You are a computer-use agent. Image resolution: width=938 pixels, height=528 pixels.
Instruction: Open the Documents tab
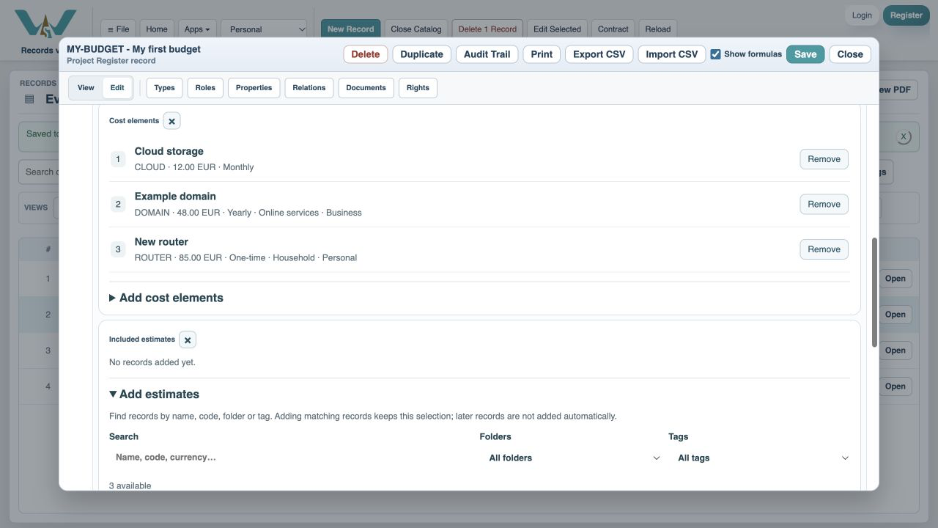[366, 88]
